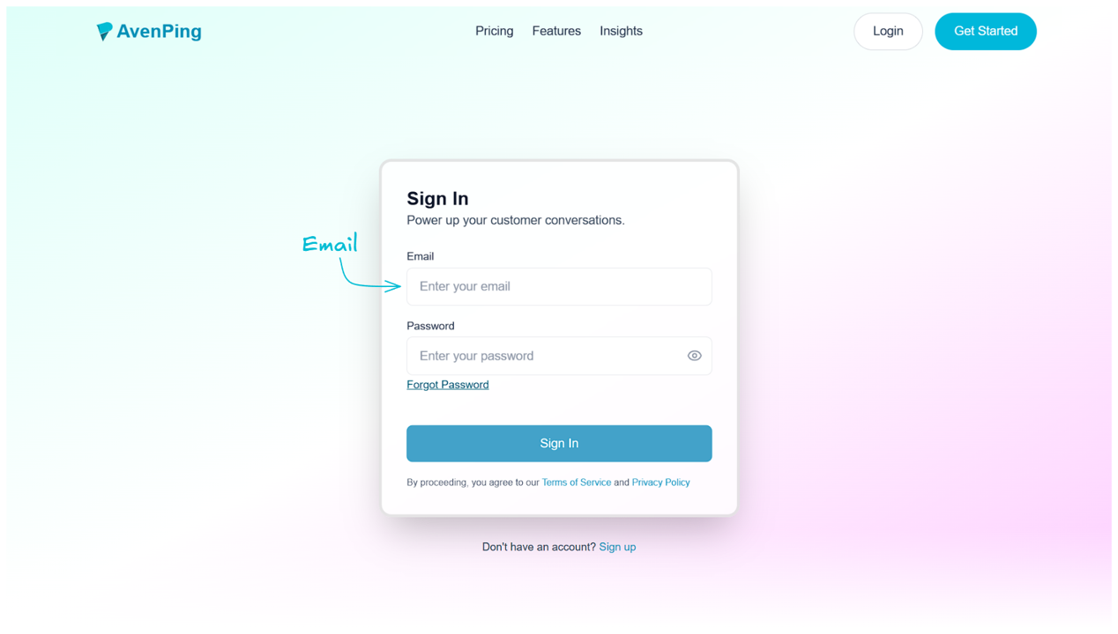Click the Login button

point(888,31)
